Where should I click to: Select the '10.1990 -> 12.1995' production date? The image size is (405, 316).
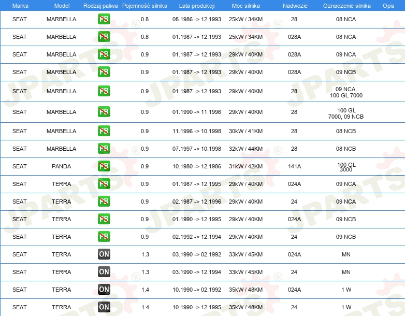tap(197, 307)
